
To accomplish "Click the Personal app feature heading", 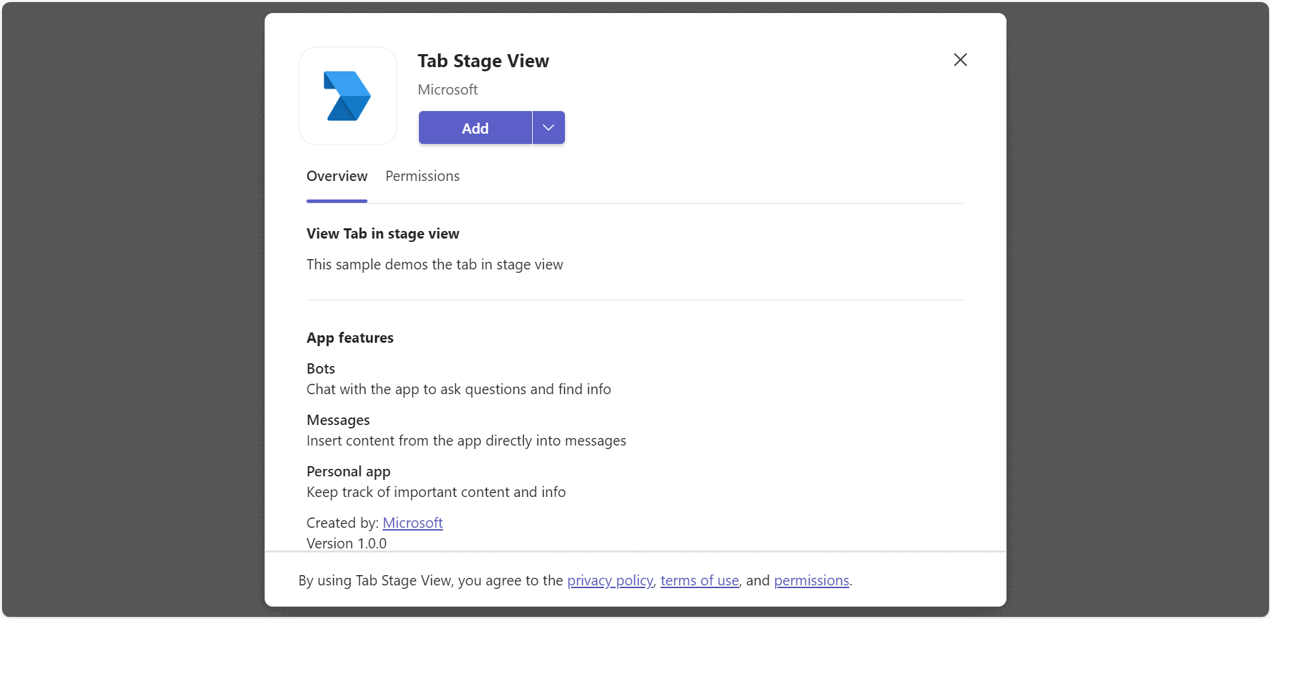I will pyautogui.click(x=348, y=471).
